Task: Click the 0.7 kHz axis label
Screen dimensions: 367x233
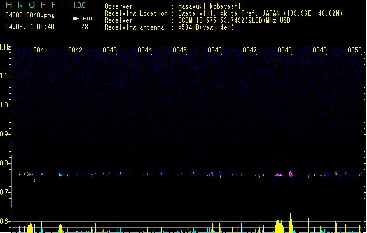Action: point(5,192)
